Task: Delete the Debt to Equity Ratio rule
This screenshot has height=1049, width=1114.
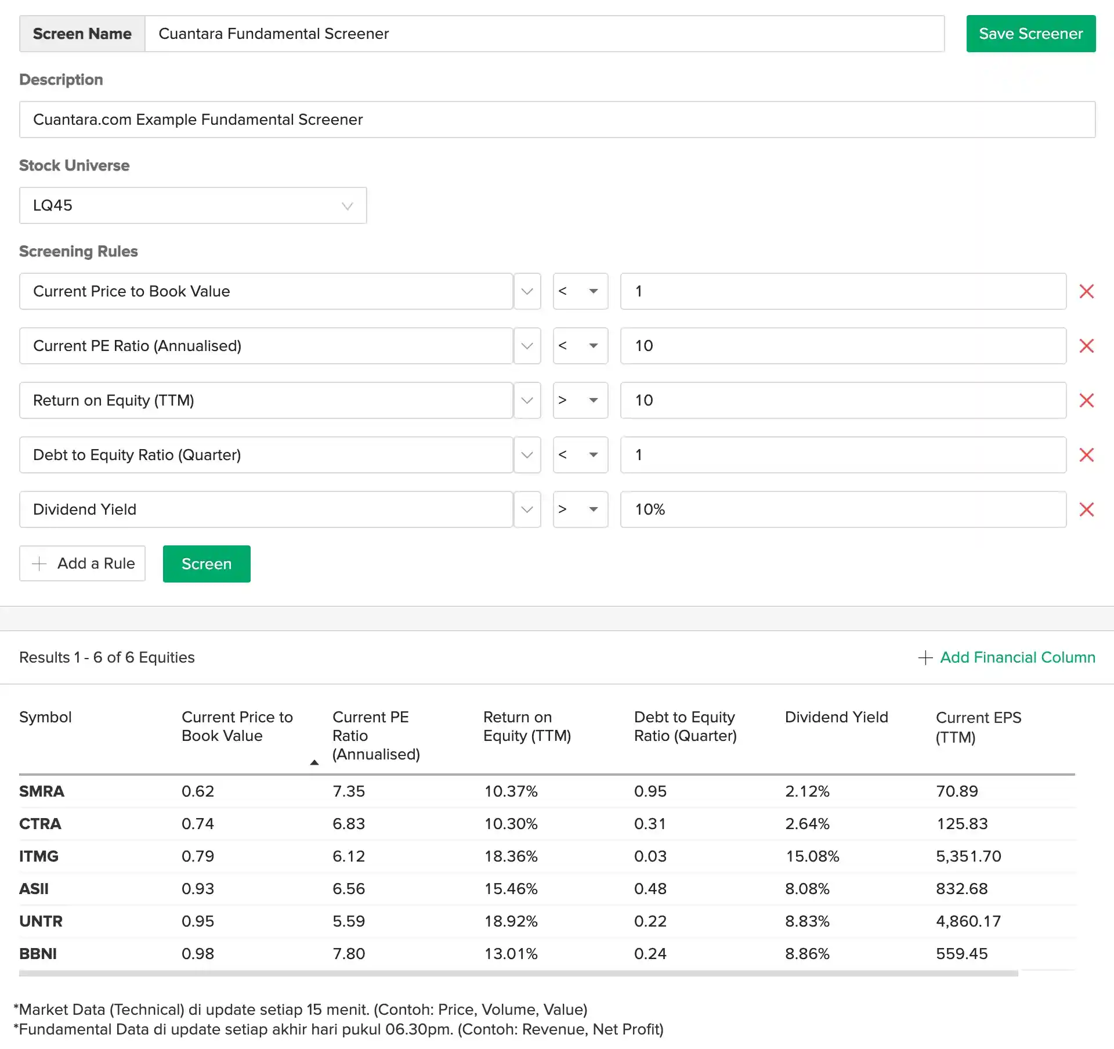Action: click(x=1086, y=455)
